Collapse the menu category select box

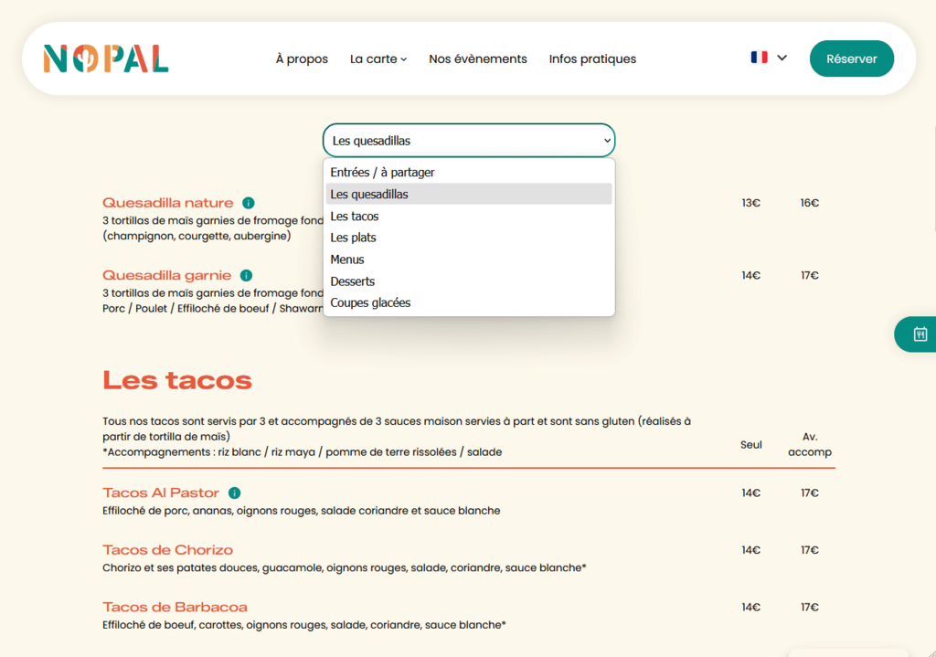(468, 141)
